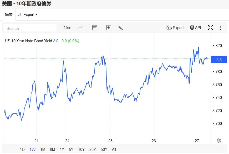229x154 pixels.
Task: Select the All time range
Action: click(x=114, y=150)
